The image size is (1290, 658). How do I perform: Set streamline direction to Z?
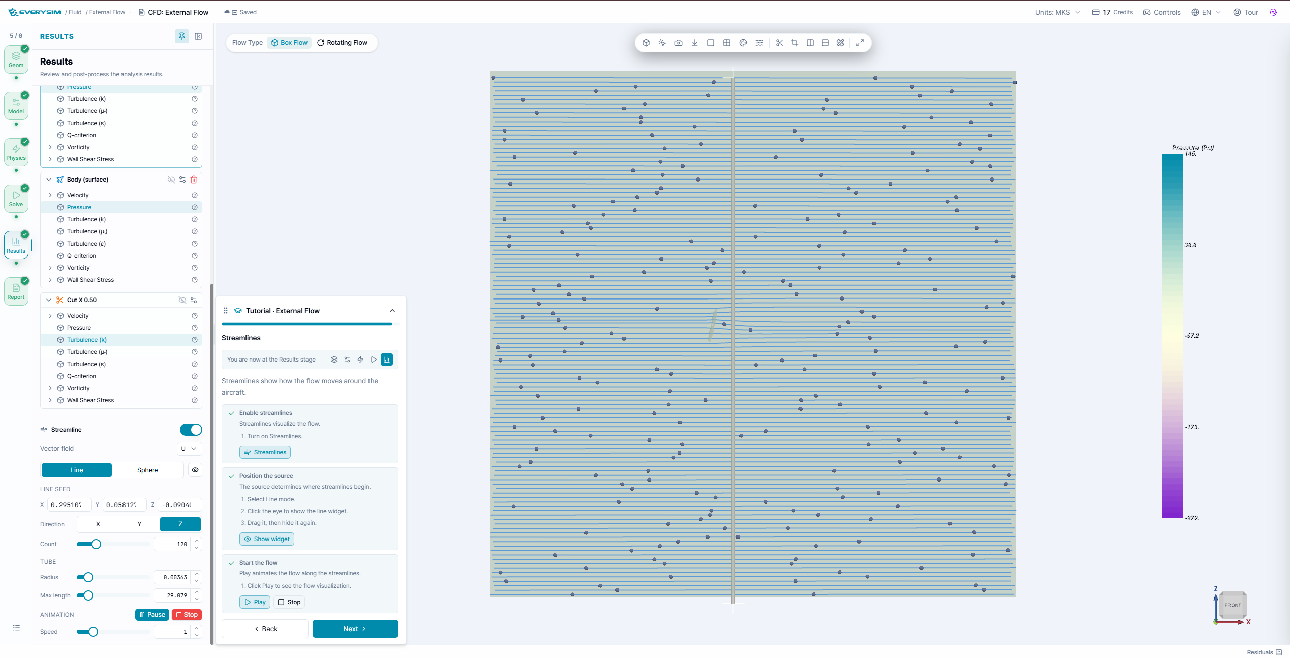pos(180,524)
